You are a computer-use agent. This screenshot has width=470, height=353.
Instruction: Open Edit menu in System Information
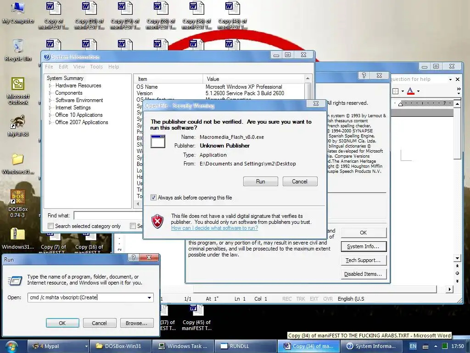point(63,67)
